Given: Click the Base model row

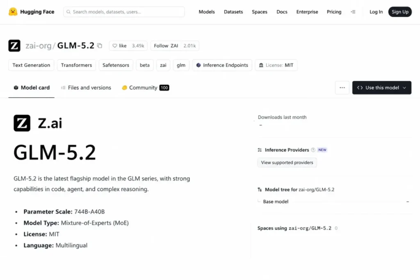Looking at the screenshot, I should pyautogui.click(x=333, y=202).
